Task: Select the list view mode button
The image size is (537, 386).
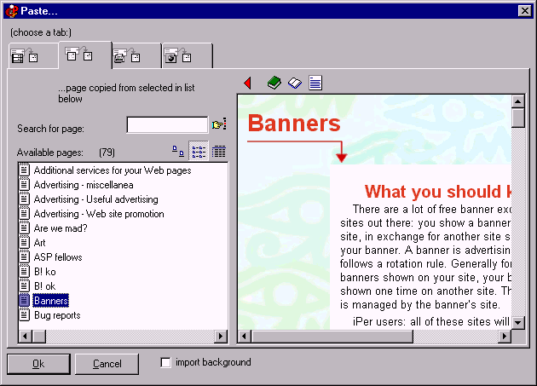Action: point(198,152)
